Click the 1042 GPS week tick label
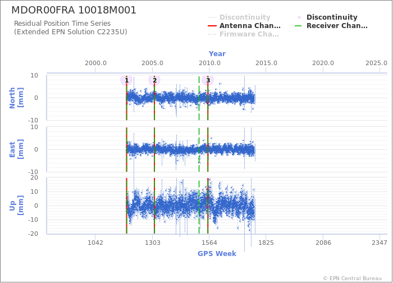 pyautogui.click(x=95, y=243)
